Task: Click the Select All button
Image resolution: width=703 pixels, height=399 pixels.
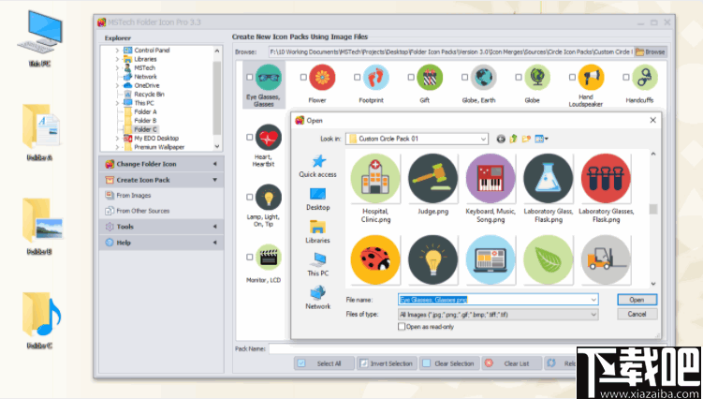Action: coord(324,363)
